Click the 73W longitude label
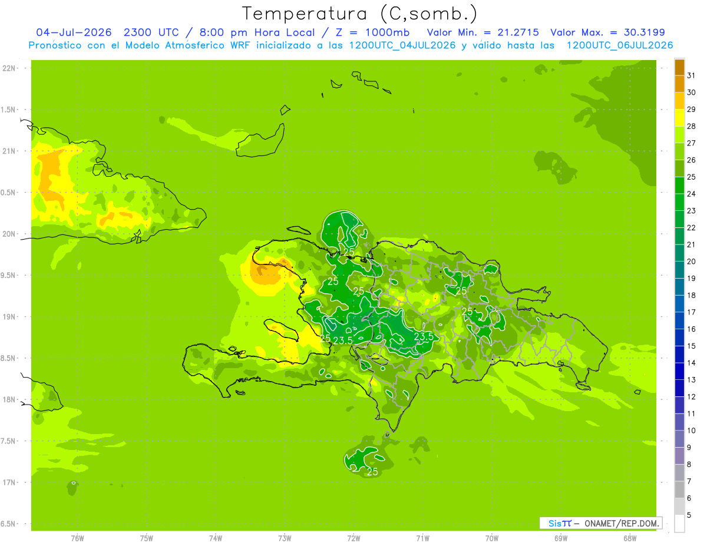 tap(285, 538)
